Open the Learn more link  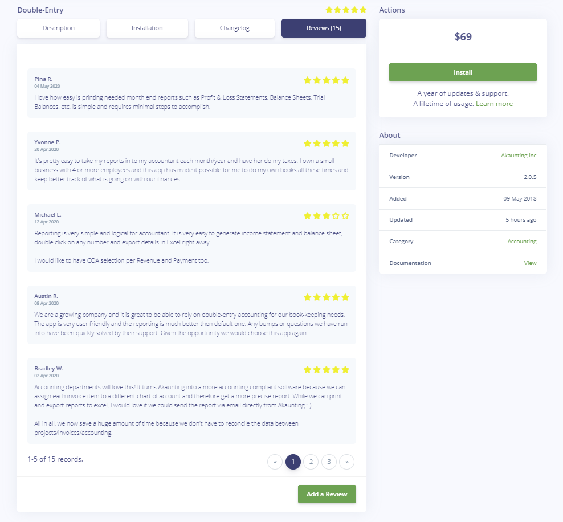pos(493,103)
